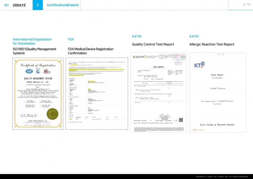
Task: Click the large KTR logo on the final report
Action: pos(199,65)
